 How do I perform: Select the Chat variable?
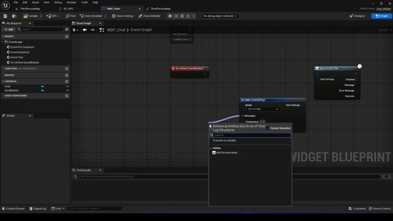(7, 87)
